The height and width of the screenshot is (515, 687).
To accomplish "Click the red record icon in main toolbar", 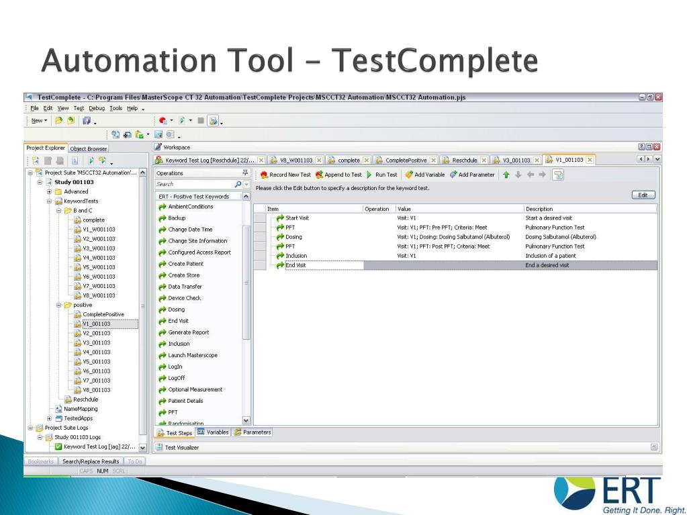I will 163,120.
